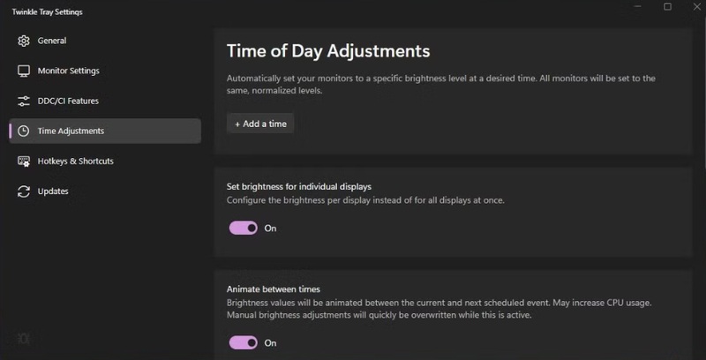Turn off Animate between times switch

coord(244,342)
